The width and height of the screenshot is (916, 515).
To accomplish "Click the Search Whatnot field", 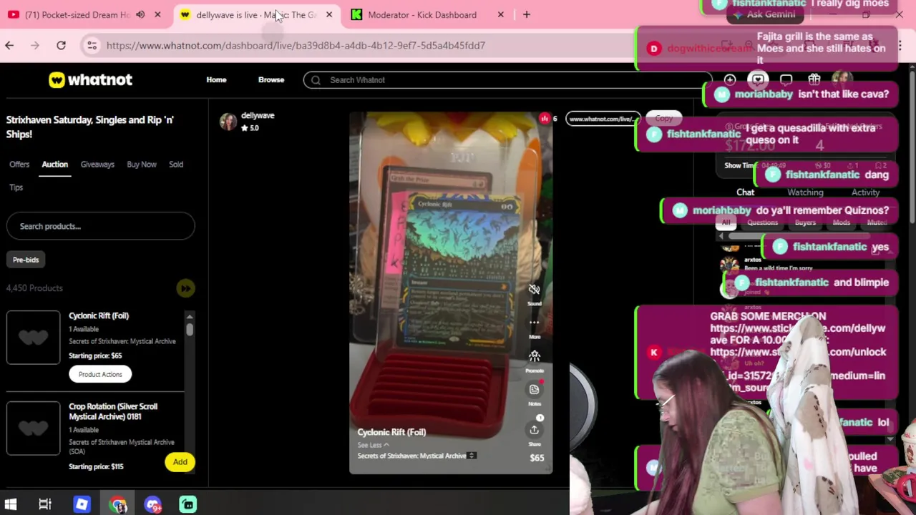I will [x=507, y=80].
